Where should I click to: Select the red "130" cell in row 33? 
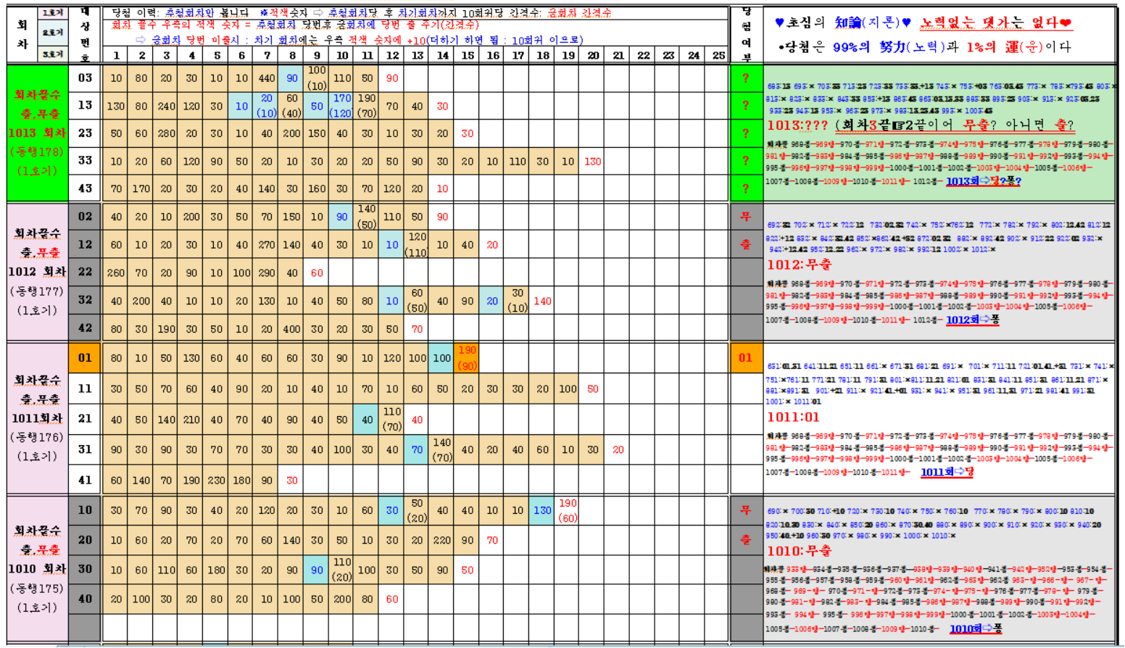pos(592,162)
